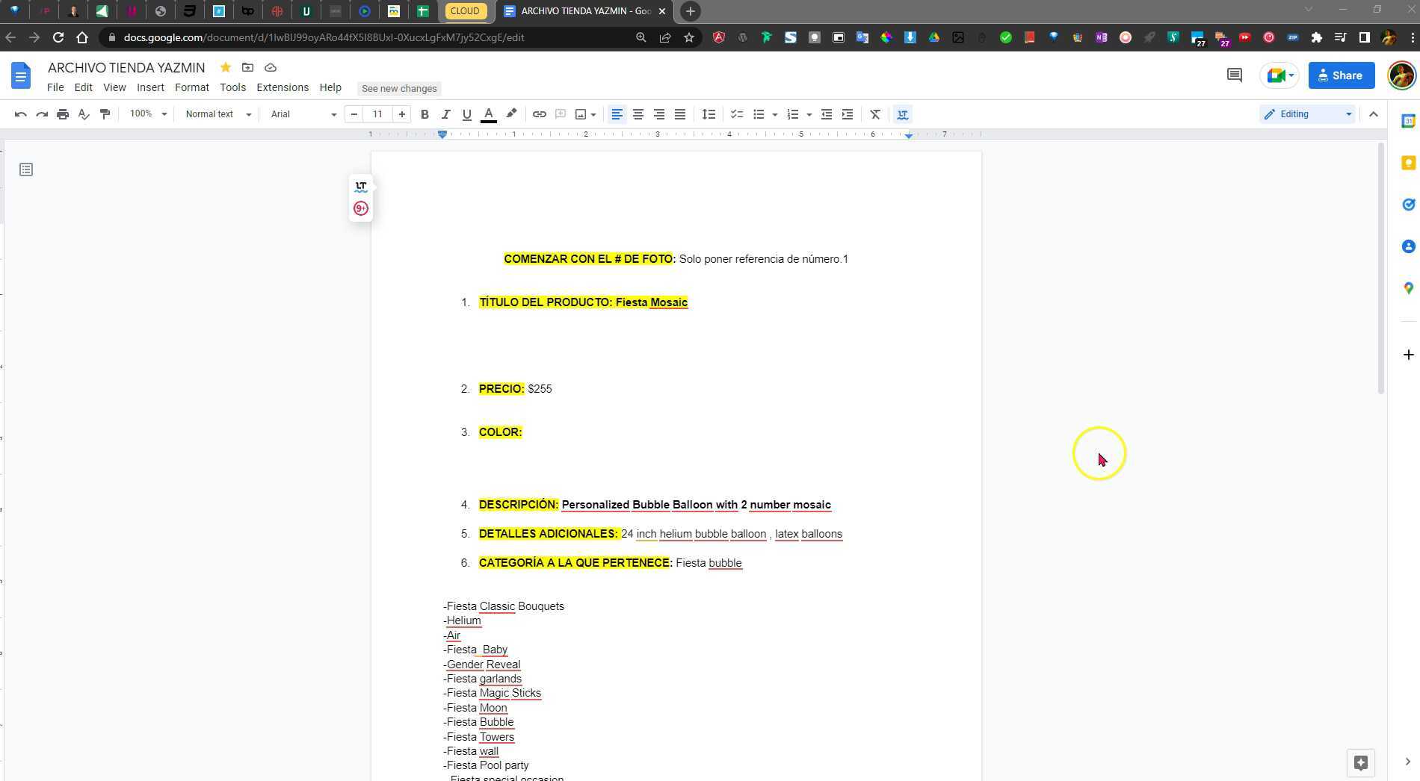Open the zoom level dropdown
Screen dimensions: 1420x781
click(x=148, y=114)
